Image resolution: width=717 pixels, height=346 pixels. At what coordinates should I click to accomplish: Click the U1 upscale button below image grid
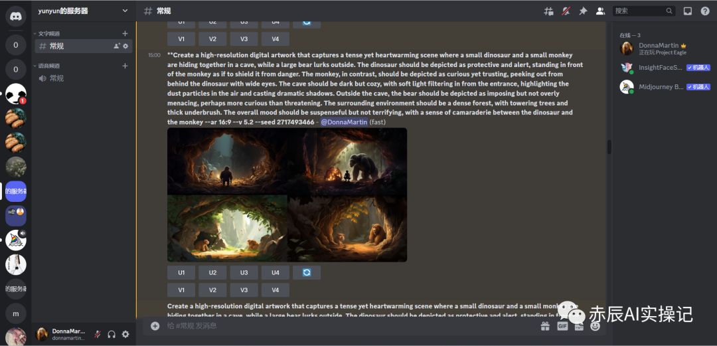(181, 272)
